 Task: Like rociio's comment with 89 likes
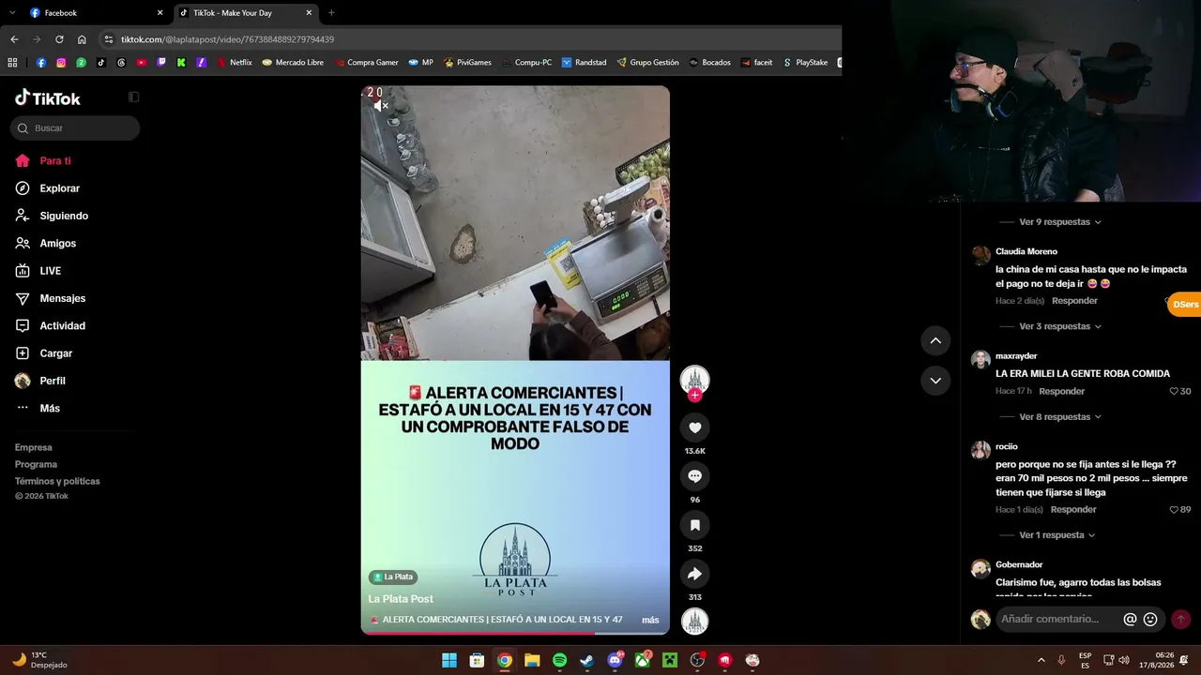[1174, 510]
